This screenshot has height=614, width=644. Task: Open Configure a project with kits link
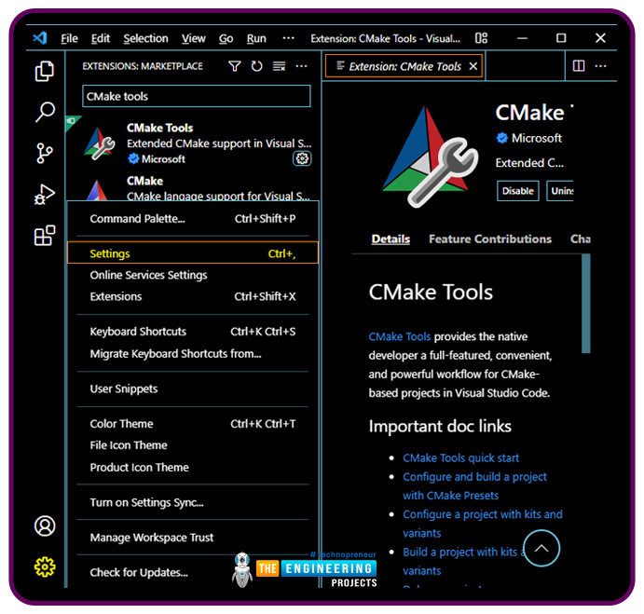click(x=482, y=524)
